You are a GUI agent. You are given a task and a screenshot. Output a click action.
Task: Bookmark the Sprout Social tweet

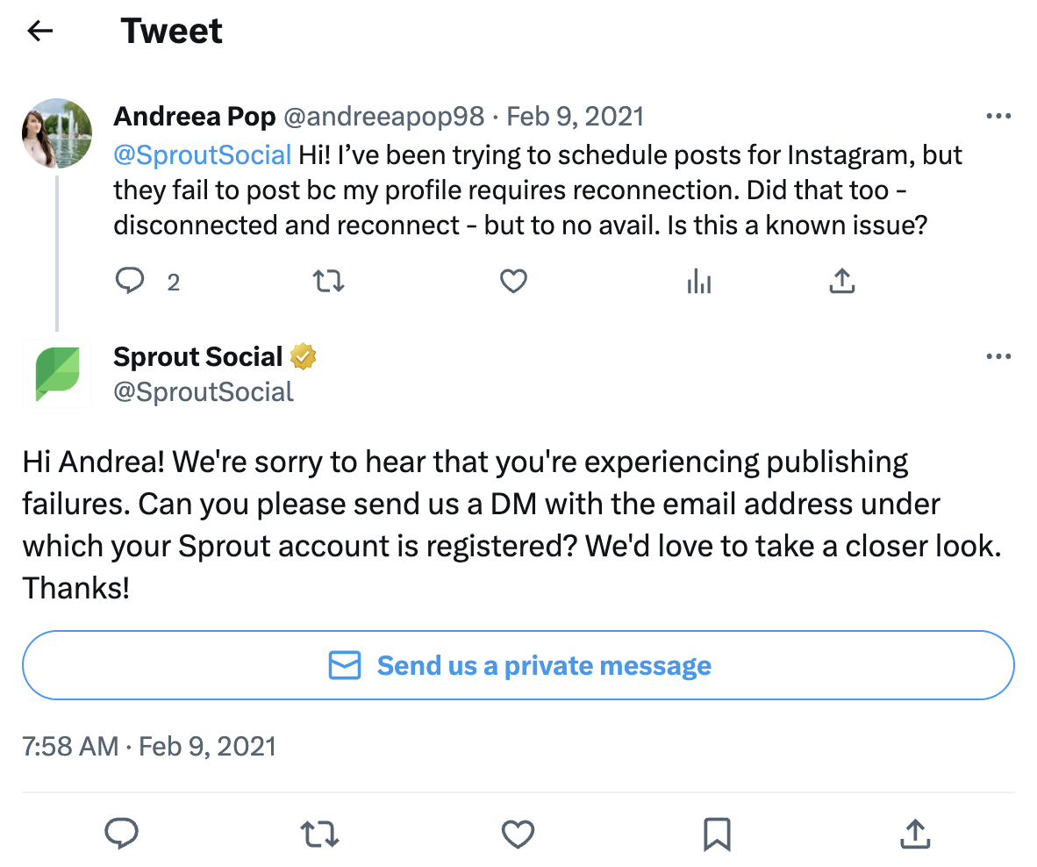click(x=717, y=833)
